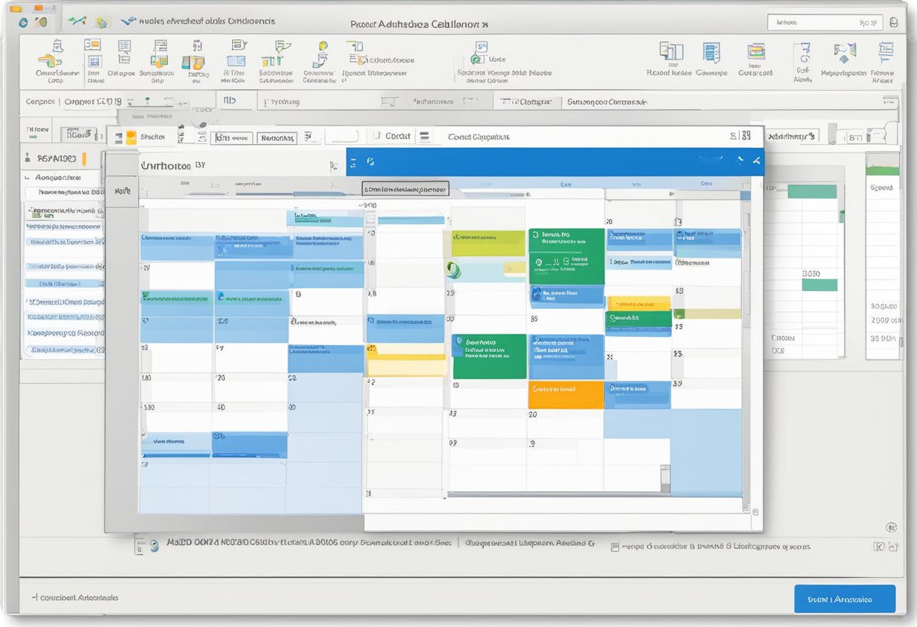The height and width of the screenshot is (627, 917).
Task: Click the blue Send Appointment button bottom right
Action: point(844,598)
